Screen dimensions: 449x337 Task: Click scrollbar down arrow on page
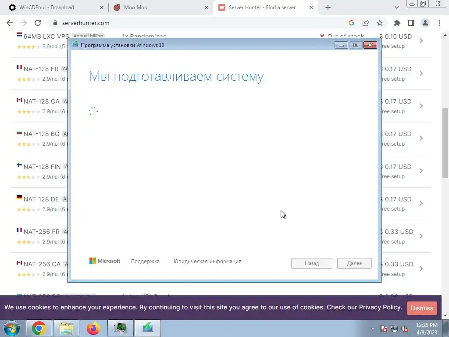[x=445, y=315]
